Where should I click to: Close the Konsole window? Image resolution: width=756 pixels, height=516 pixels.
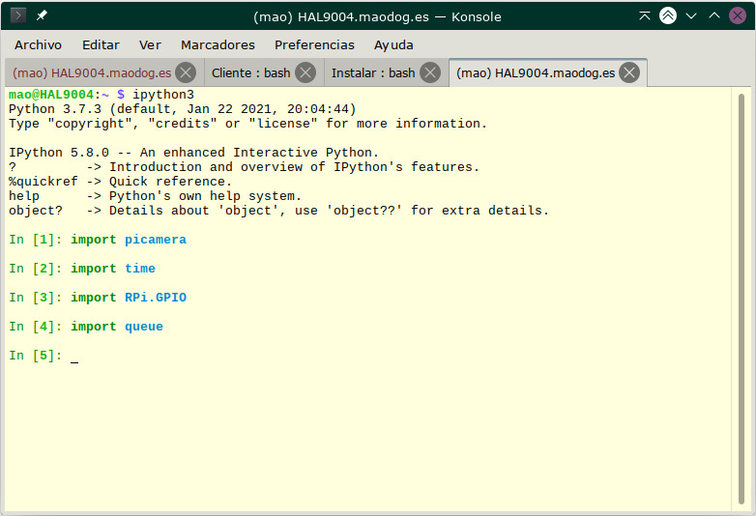coord(738,16)
